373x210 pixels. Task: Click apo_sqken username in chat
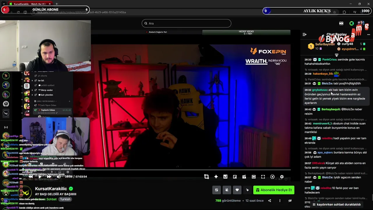click(x=325, y=153)
